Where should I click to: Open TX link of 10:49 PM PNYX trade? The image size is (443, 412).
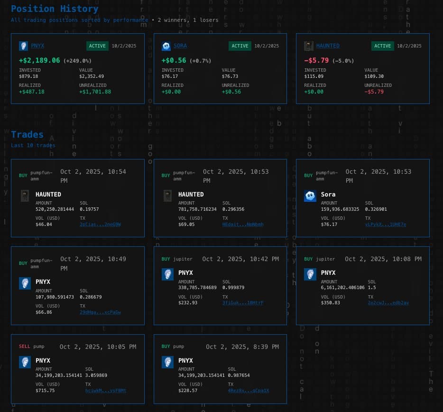[100, 312]
